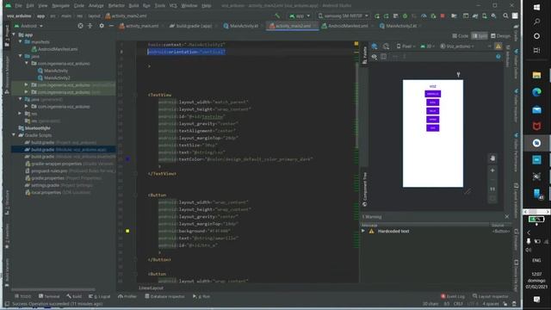Open the Palette side tab
This screenshot has width=551, height=310.
point(364,55)
